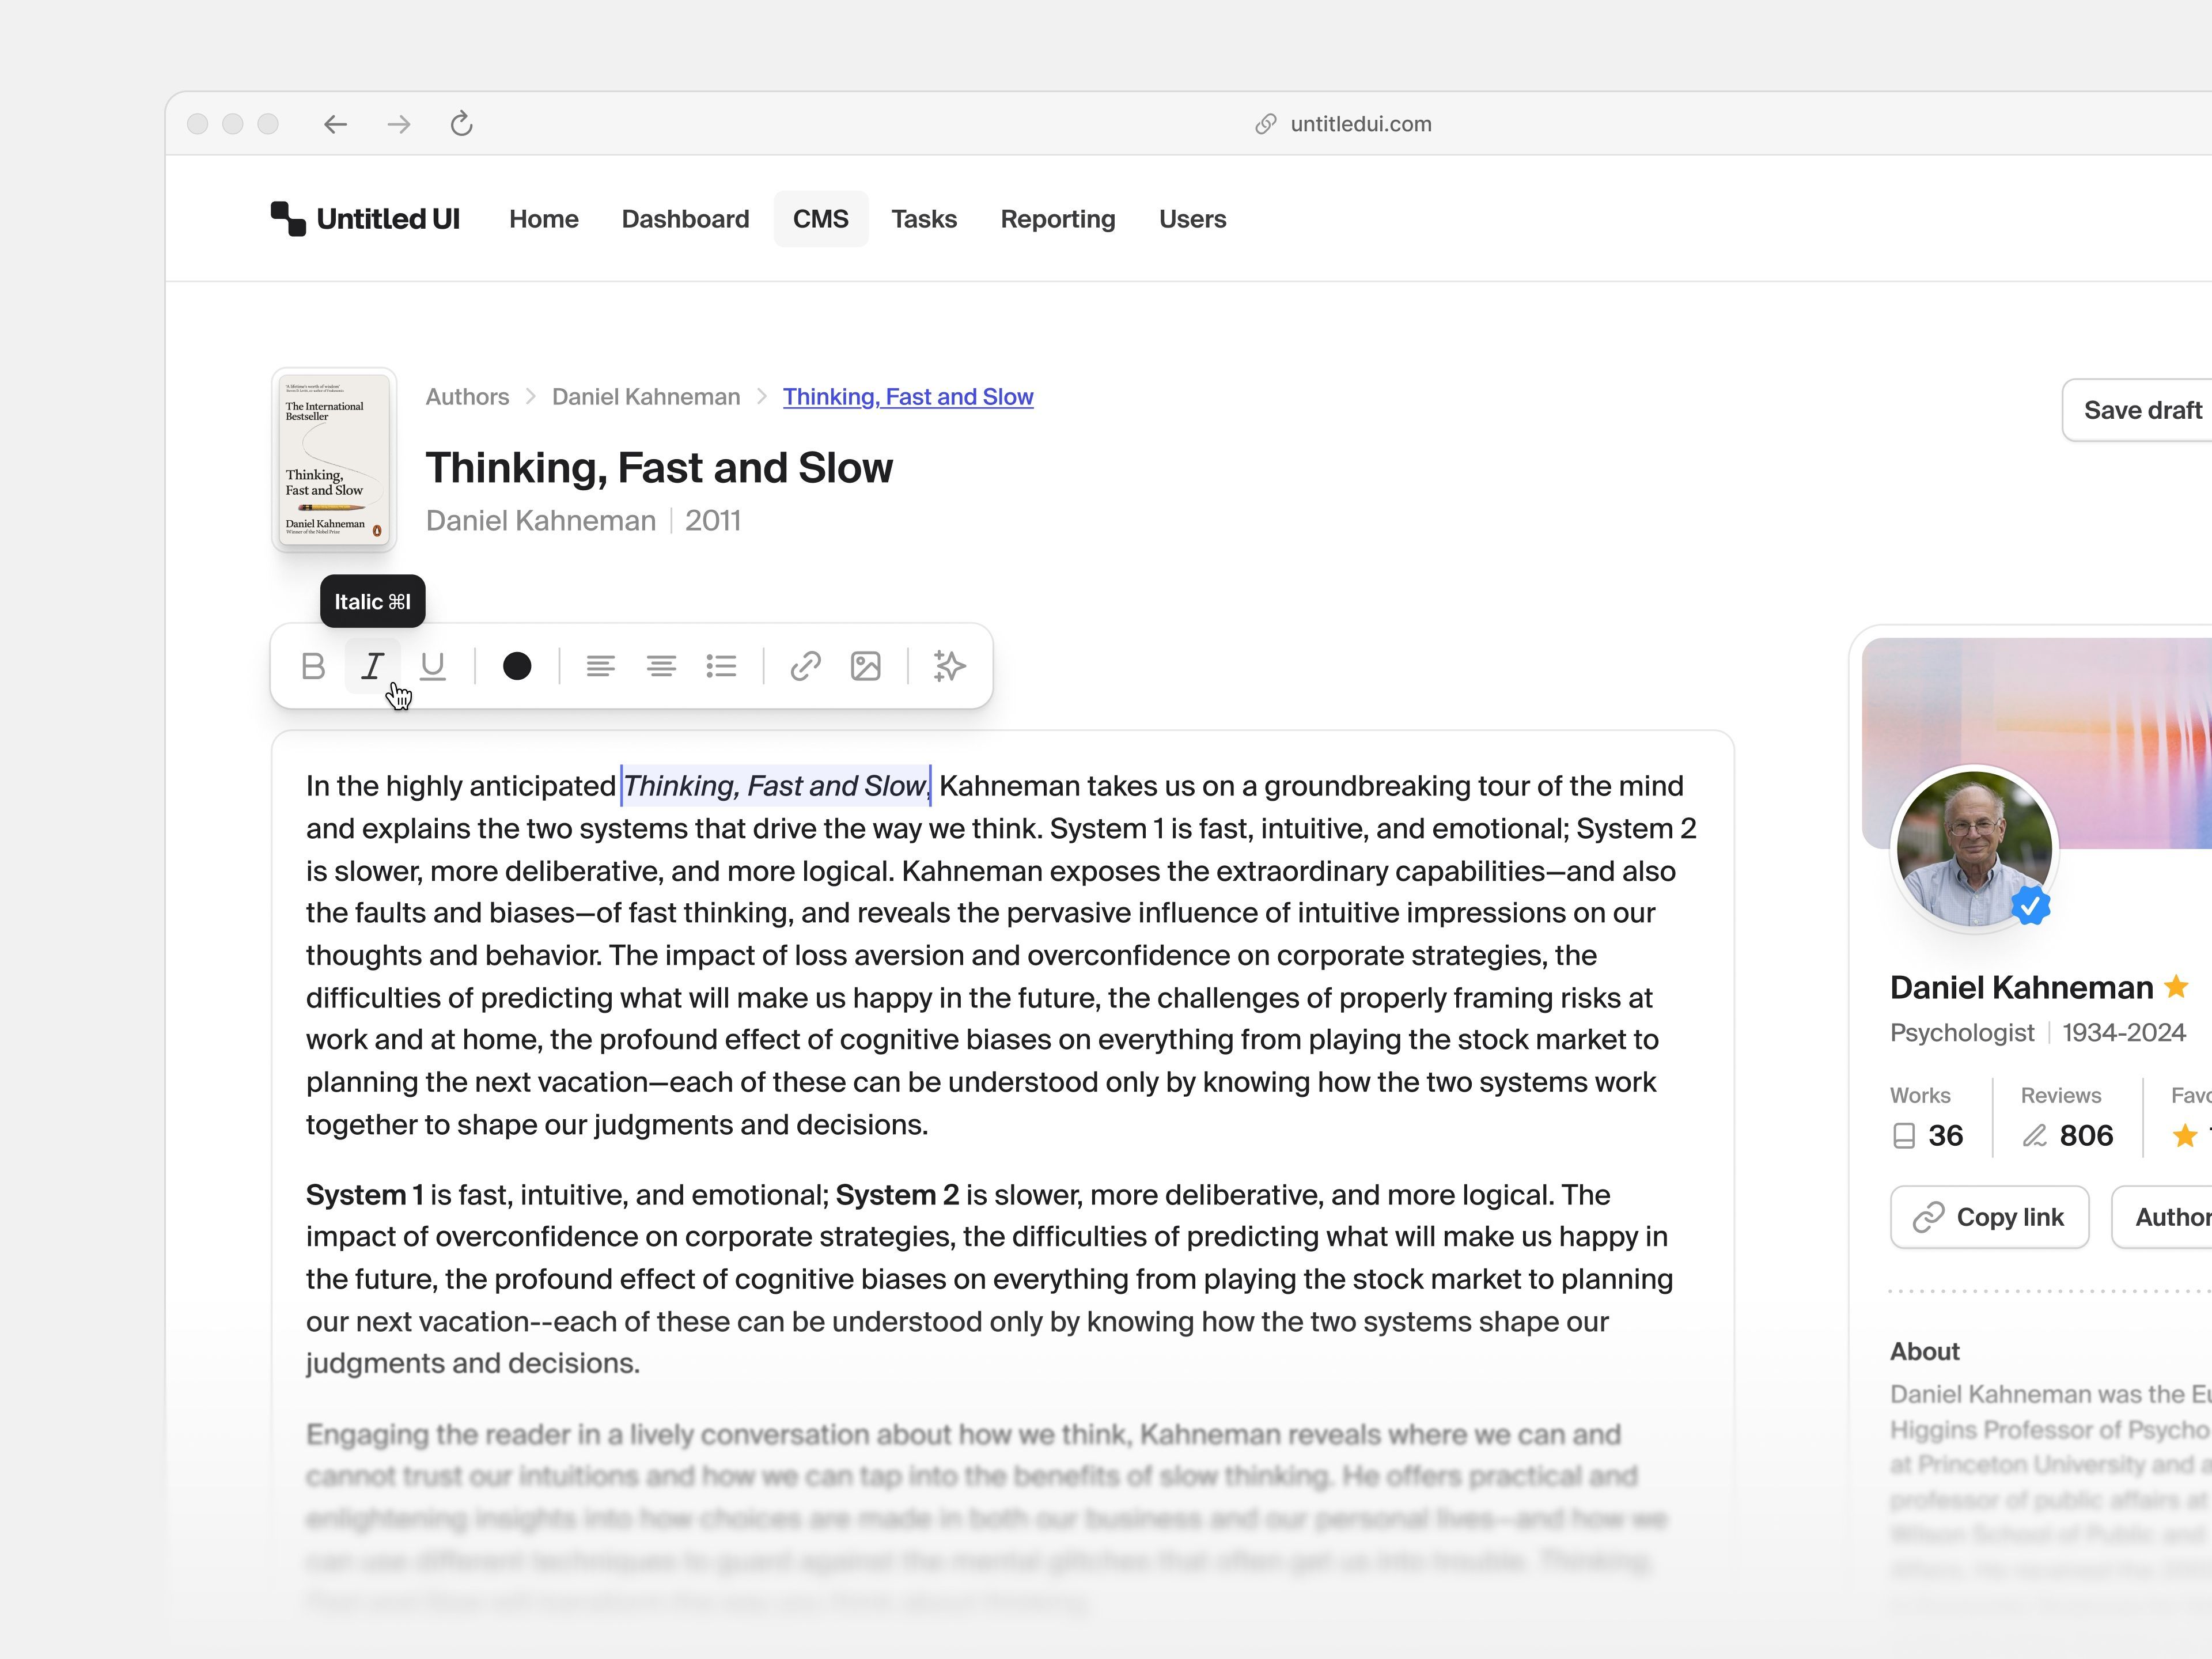Reload the page with the refresh icon
2212x1659 pixels.
tap(461, 124)
